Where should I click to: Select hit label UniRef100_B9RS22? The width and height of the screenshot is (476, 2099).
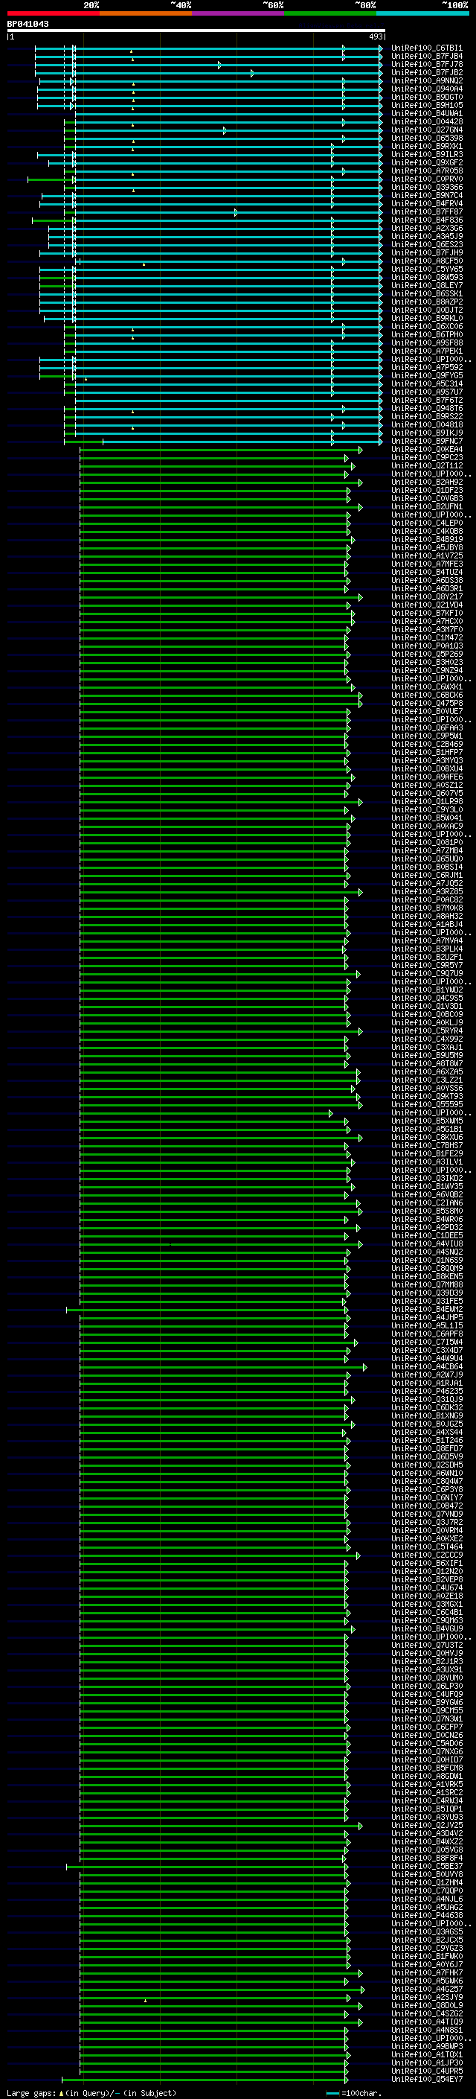click(x=426, y=416)
